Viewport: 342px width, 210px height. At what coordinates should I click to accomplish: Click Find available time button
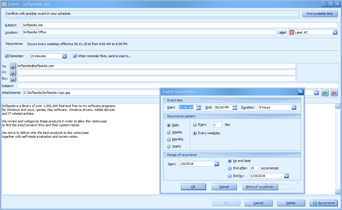coord(320,14)
